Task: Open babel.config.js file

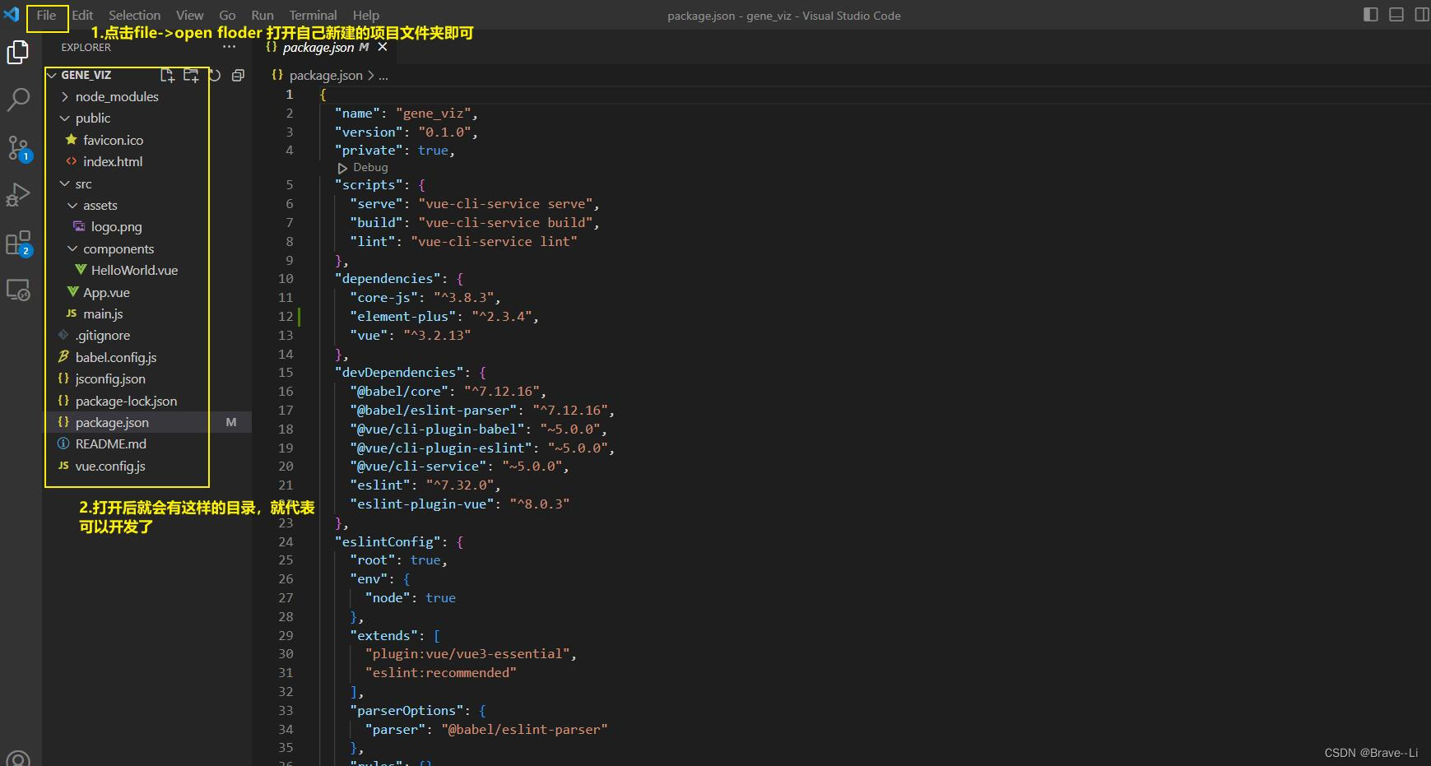Action: [116, 358]
